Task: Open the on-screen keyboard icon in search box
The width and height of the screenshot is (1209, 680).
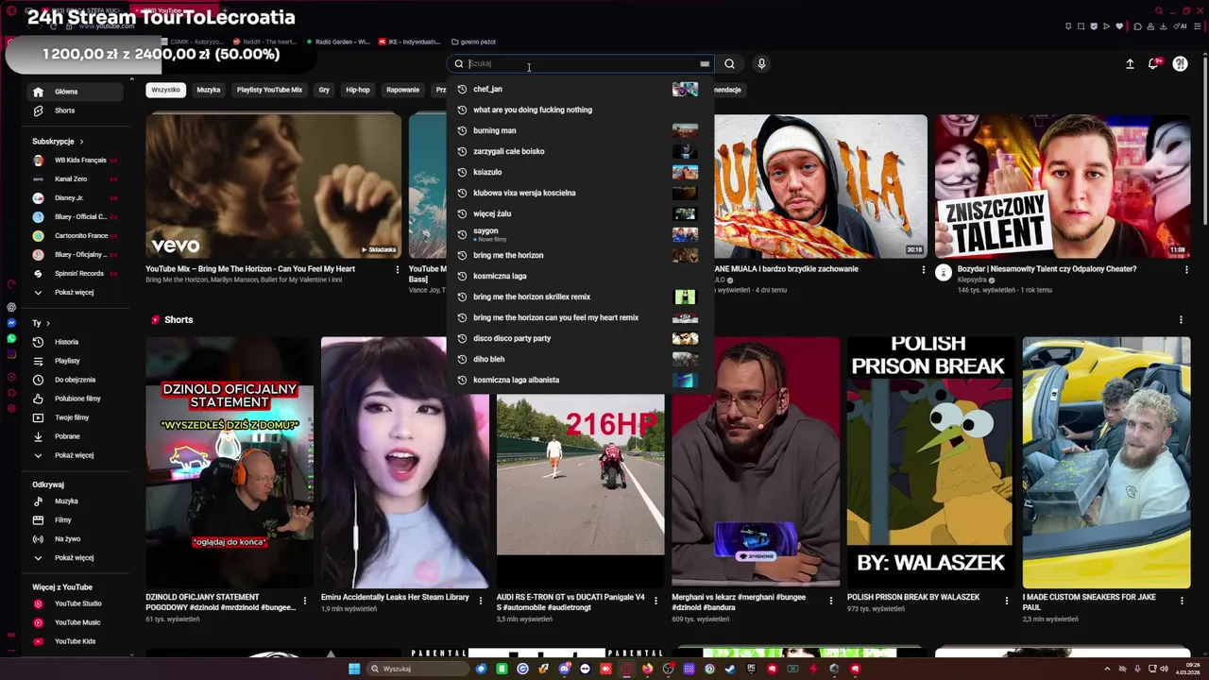Action: pos(705,63)
